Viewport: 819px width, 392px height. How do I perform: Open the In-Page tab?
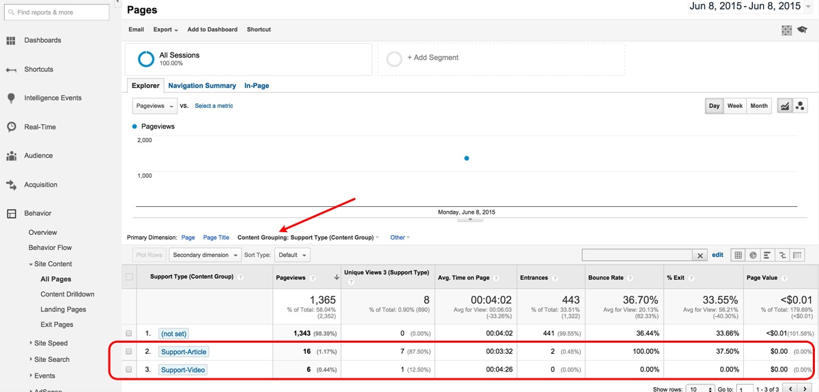(257, 85)
